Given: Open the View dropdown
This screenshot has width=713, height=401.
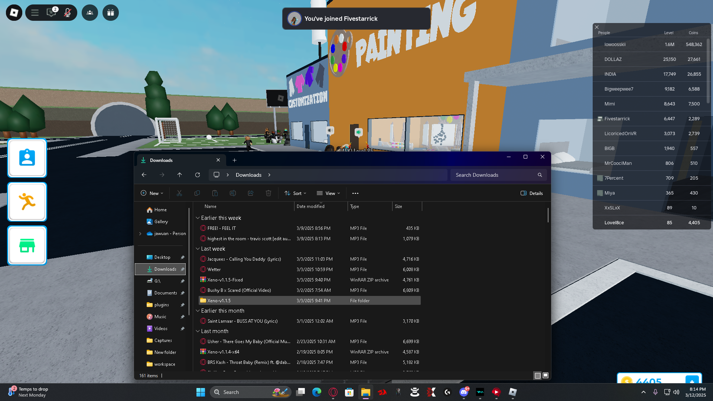Looking at the screenshot, I should (x=328, y=193).
